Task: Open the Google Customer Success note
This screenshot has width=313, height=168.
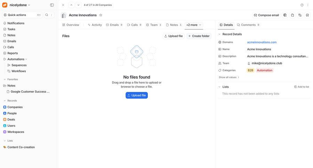Action: [x=30, y=92]
